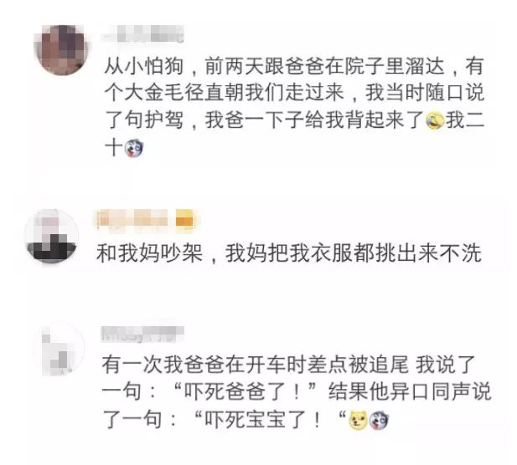The width and height of the screenshot is (517, 465).
Task: Click the orange badge beside second username
Action: click(x=184, y=218)
